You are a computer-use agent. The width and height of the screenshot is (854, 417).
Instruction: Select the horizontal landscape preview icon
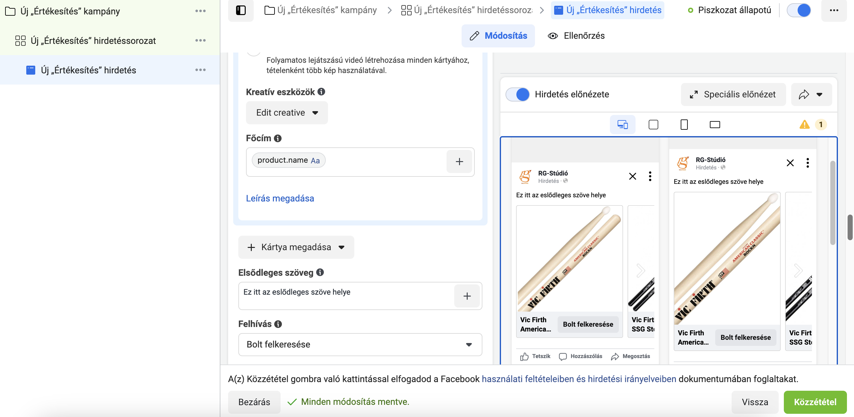715,125
